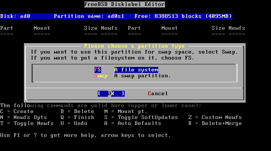Click the left 'Part' column header
271x151 pixels.
pos(7,28)
